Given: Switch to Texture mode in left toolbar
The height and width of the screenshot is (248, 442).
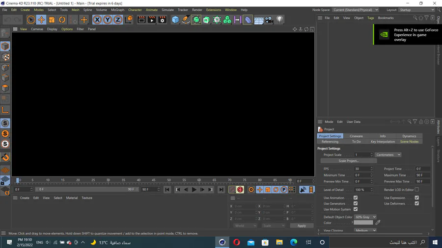Looking at the screenshot, I should [x=5, y=57].
